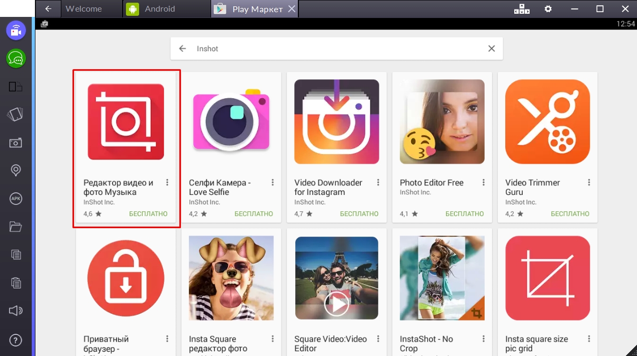Click the title 'Редактор видео и фото Музыка'

click(119, 188)
